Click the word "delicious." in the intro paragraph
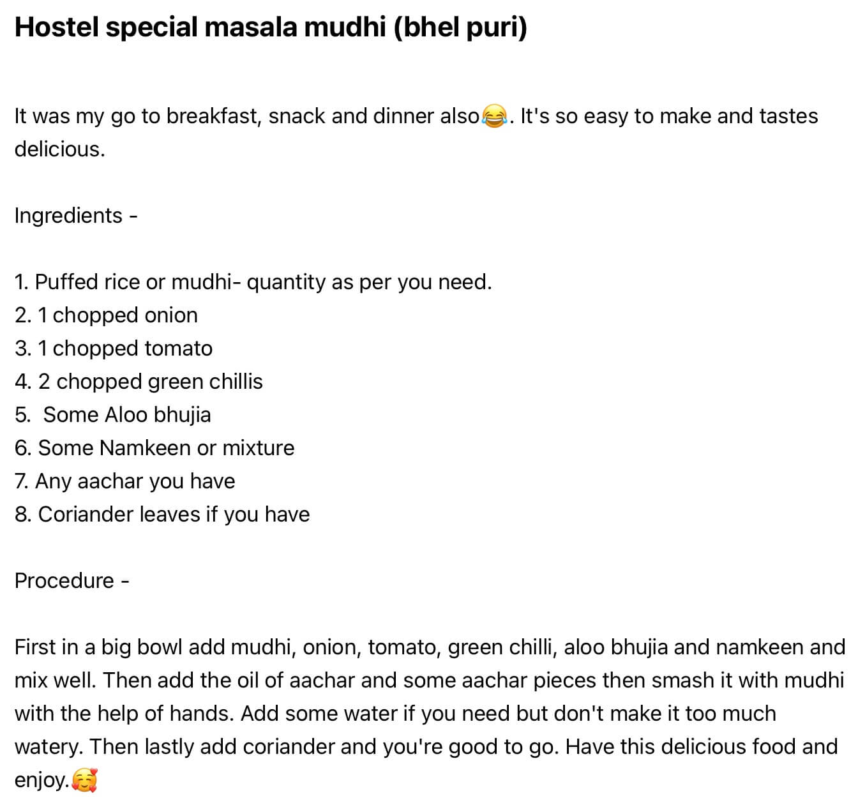Image resolution: width=858 pixels, height=812 pixels. click(59, 149)
